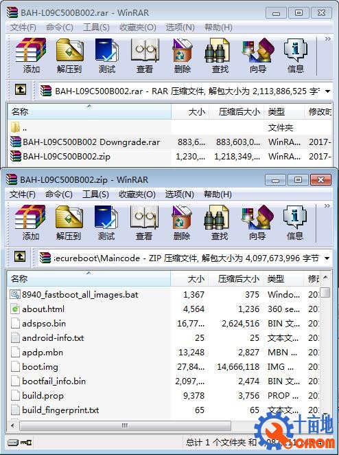339x455 pixels.
Task: Sort by 类型 column in zip window
Action: tap(283, 278)
